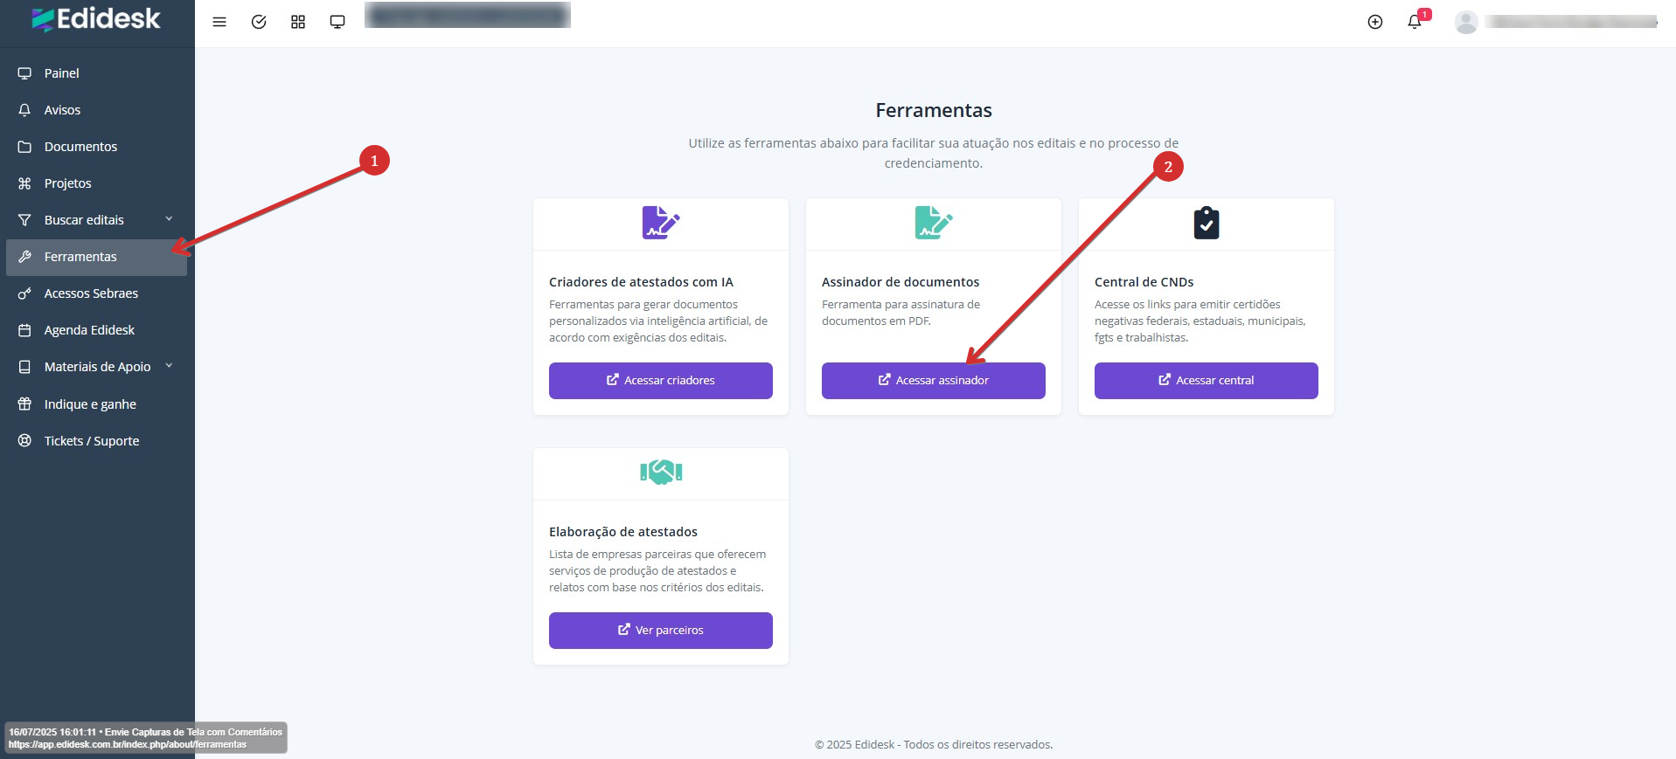Click the user avatar icon
The image size is (1676, 759).
click(x=1466, y=23)
